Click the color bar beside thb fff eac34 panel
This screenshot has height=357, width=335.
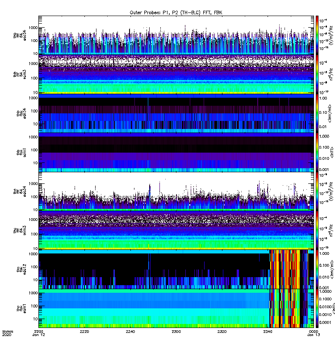coord(317,35)
